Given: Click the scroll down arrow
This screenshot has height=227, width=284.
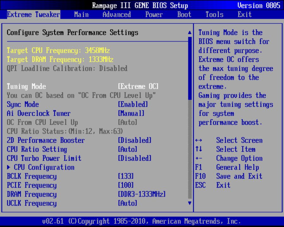Looking at the screenshot, I should click(x=190, y=203).
